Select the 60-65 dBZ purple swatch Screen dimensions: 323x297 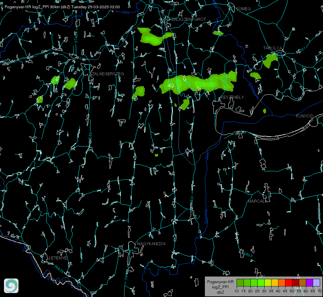309,282
